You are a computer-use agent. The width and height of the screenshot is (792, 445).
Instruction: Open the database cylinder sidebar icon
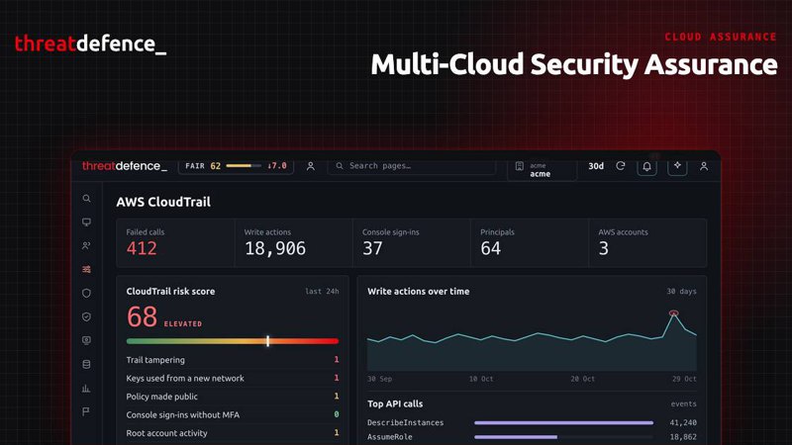(x=86, y=364)
